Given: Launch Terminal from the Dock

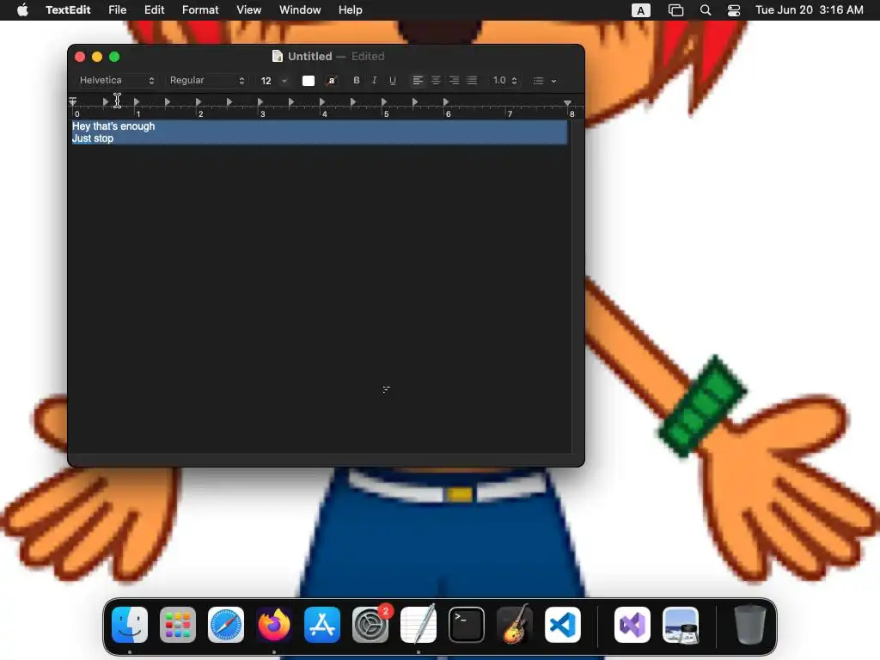Looking at the screenshot, I should point(467,625).
